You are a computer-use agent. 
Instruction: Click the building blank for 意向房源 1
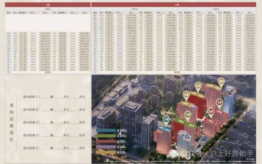point(46,96)
